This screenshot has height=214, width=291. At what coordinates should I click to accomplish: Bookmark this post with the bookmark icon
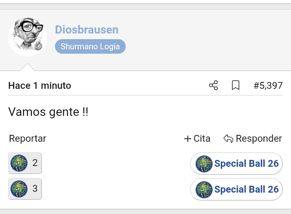pos(236,85)
